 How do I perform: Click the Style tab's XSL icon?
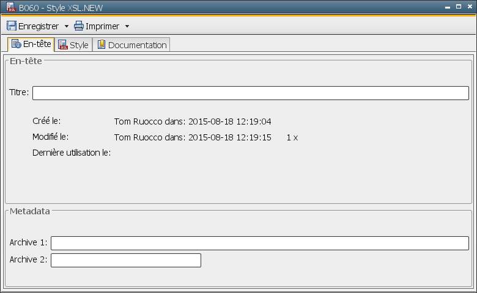click(x=63, y=45)
